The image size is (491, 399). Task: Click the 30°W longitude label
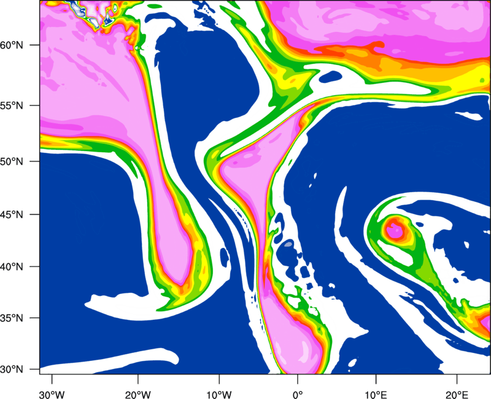click(52, 395)
